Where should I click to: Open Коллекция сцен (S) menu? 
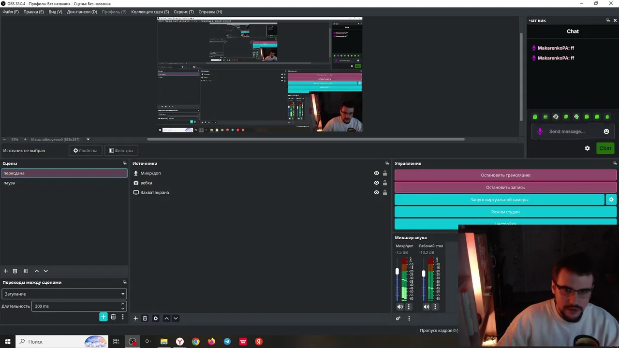(150, 12)
